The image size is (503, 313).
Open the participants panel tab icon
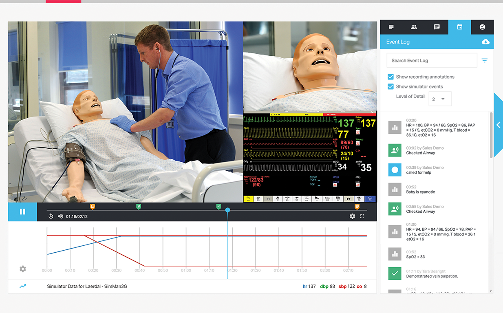[414, 27]
